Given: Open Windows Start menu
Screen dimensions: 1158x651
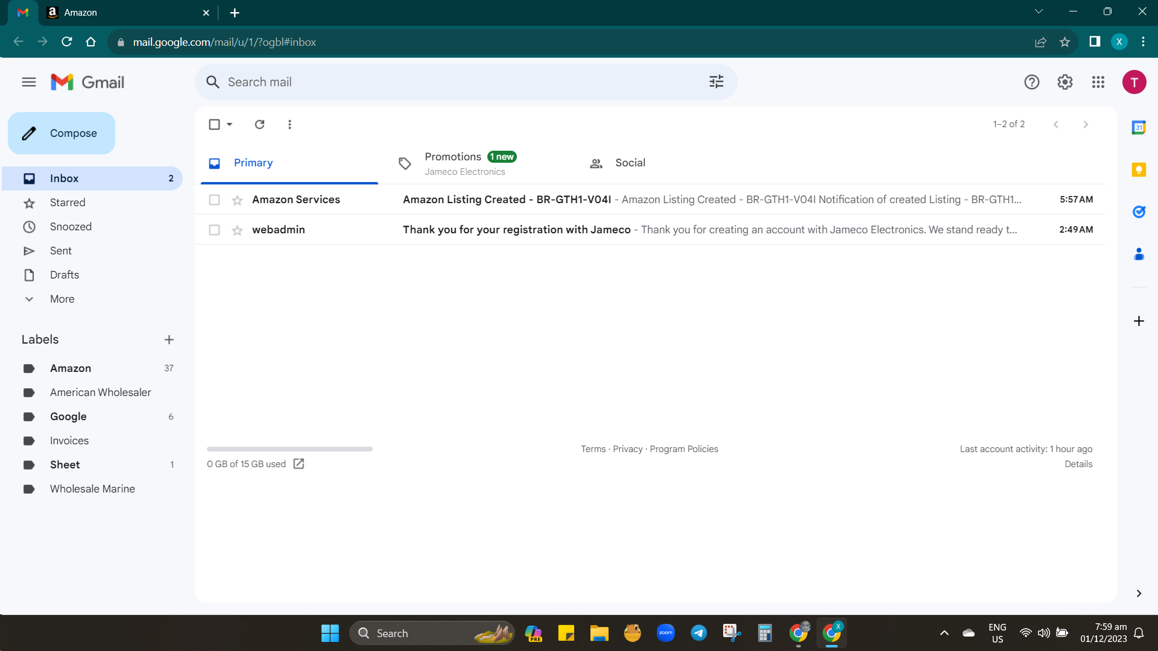Looking at the screenshot, I should click(330, 633).
